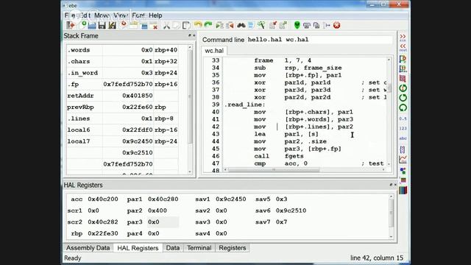Image resolution: width=471 pixels, height=265 pixels.
Task: Click the 0.5 float format sidebar icon
Action: pyautogui.click(x=403, y=119)
